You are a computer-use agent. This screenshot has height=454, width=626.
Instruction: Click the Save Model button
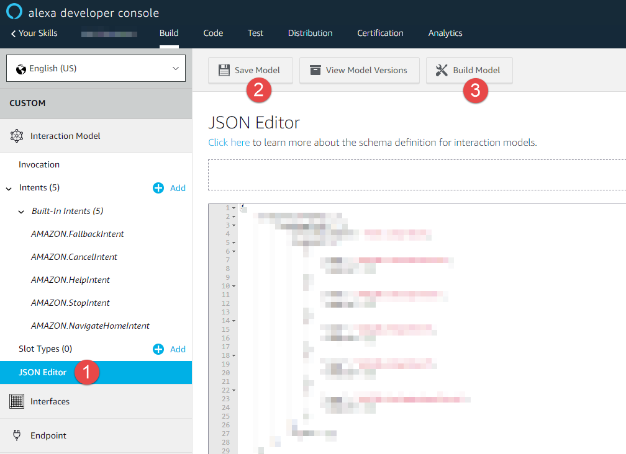tap(250, 70)
